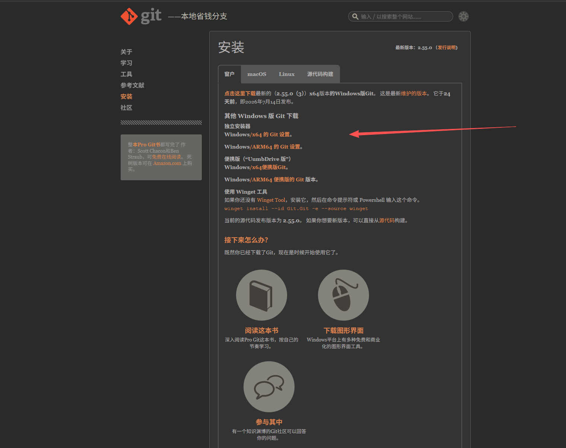Open the 发行说明 release notes link
This screenshot has width=566, height=448.
coord(447,48)
